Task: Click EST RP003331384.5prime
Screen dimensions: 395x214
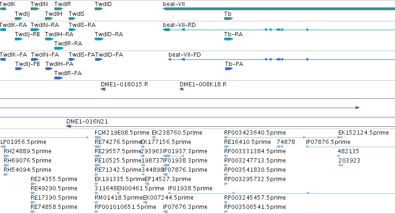Action: point(255,151)
